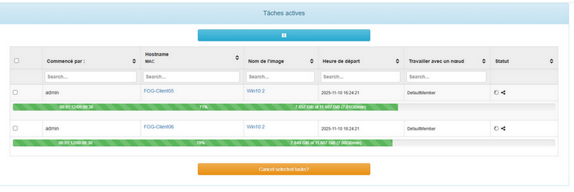Sort by Hostname column arrows

tap(237, 58)
